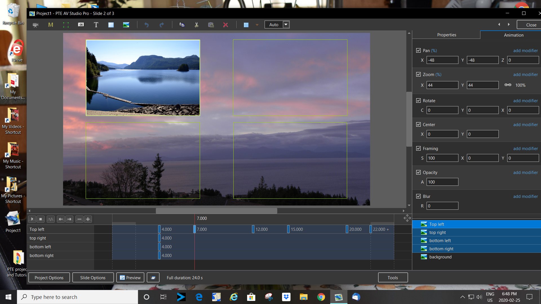
Task: Click add modifier link for Rotate
Action: click(x=525, y=100)
